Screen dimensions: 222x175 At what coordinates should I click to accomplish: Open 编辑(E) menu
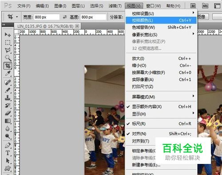[x=42, y=6]
